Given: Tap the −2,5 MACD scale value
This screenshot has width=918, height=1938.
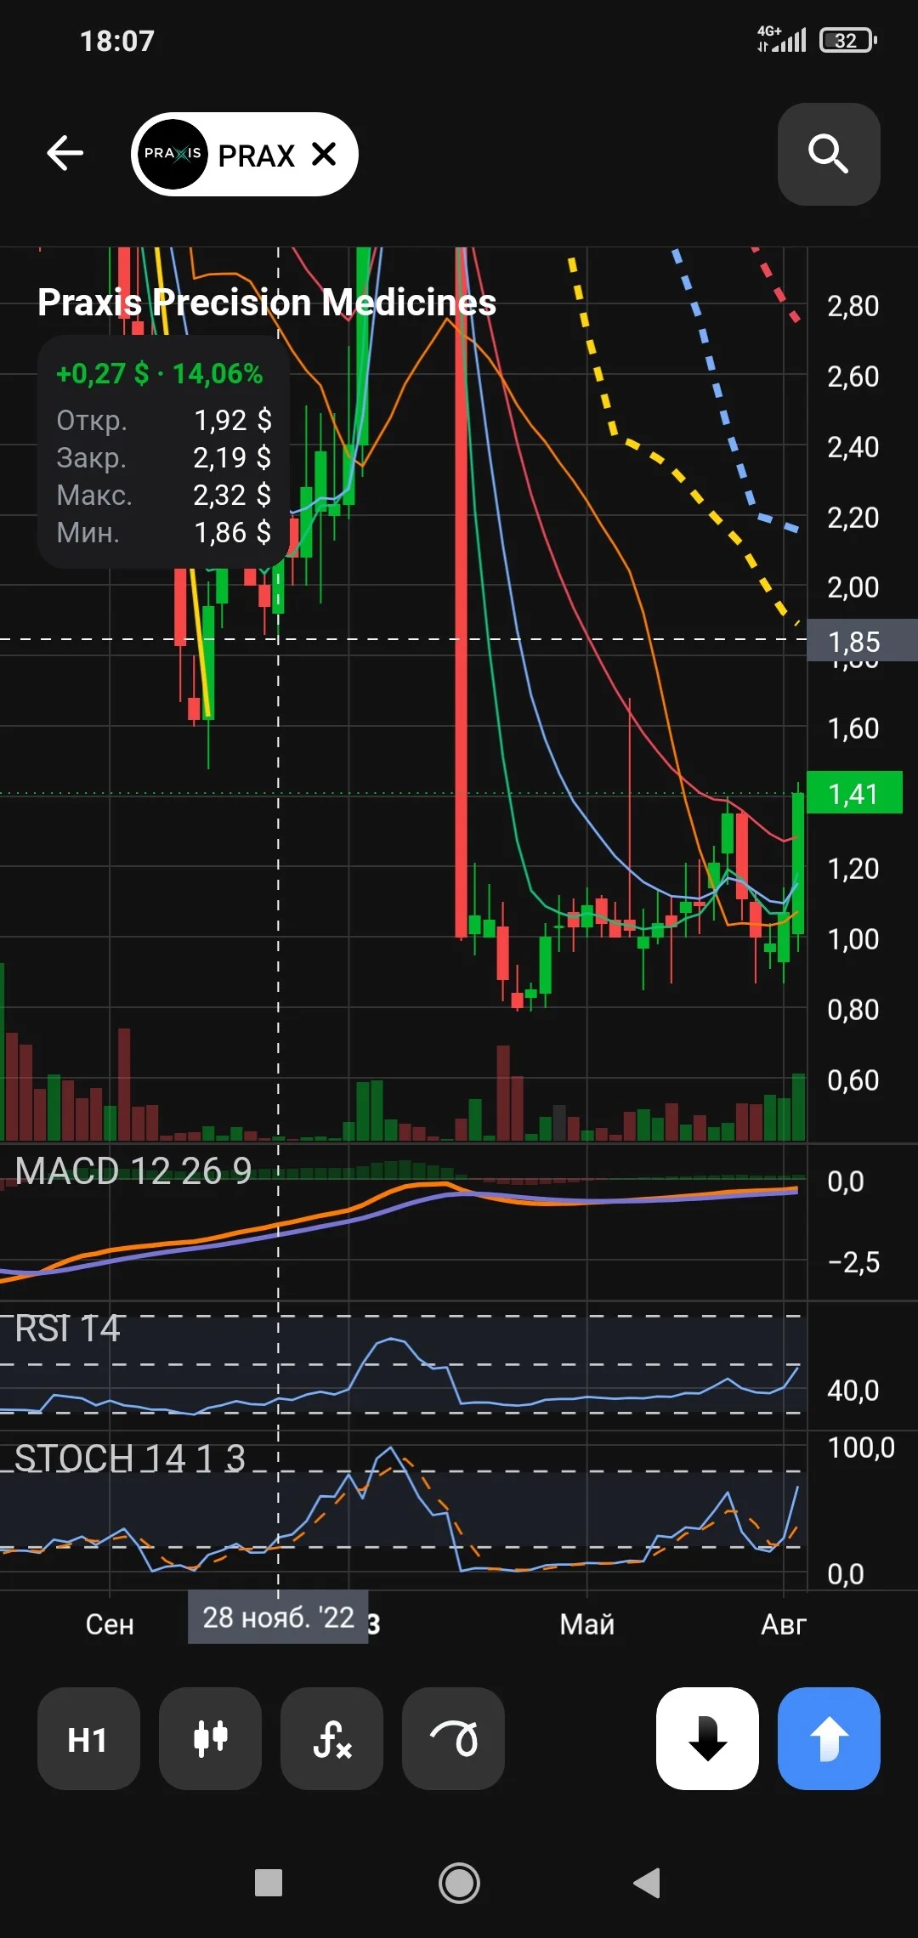Looking at the screenshot, I should click(854, 1262).
